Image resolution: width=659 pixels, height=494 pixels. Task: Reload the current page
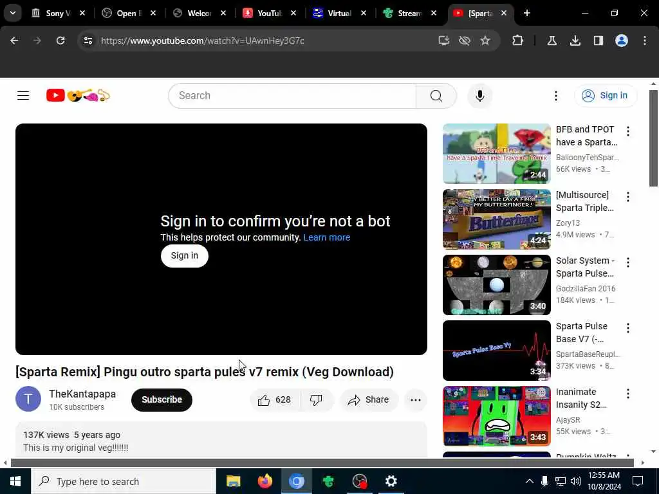[x=60, y=41]
